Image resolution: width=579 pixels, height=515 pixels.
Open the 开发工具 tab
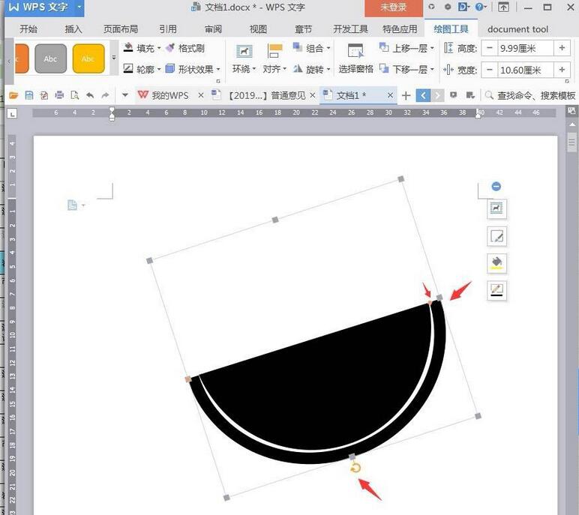pyautogui.click(x=350, y=28)
